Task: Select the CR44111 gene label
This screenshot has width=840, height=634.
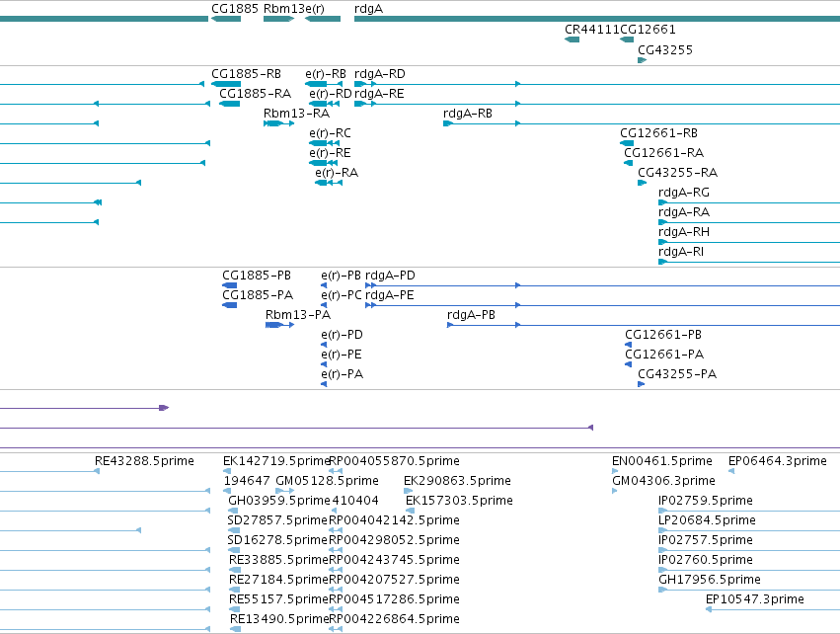Action: [x=592, y=30]
